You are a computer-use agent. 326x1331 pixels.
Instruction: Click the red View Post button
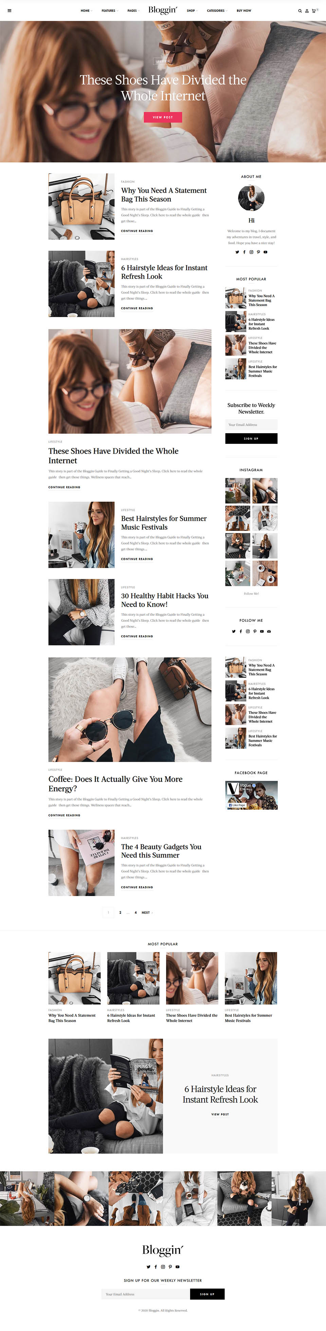click(x=163, y=117)
